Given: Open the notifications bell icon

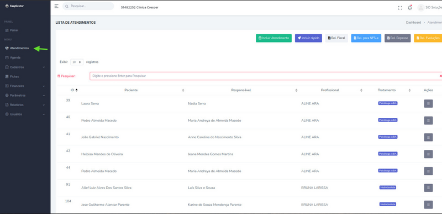Looking at the screenshot, I should [409, 8].
